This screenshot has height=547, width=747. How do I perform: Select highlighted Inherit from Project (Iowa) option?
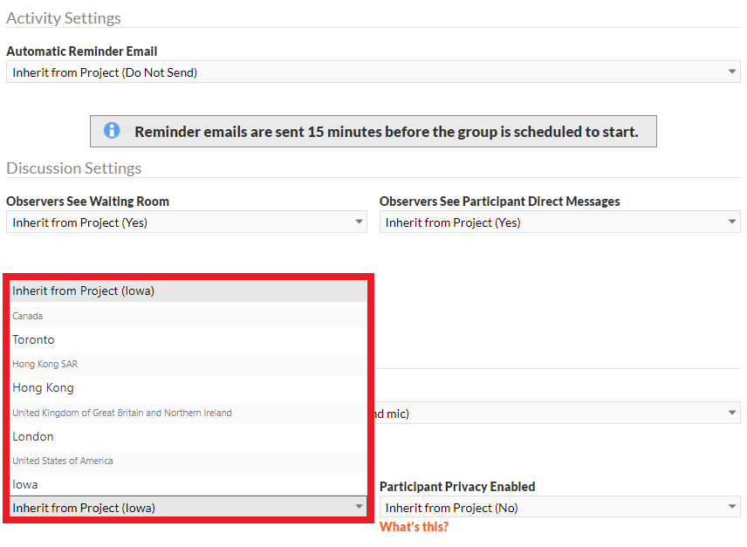(x=188, y=291)
